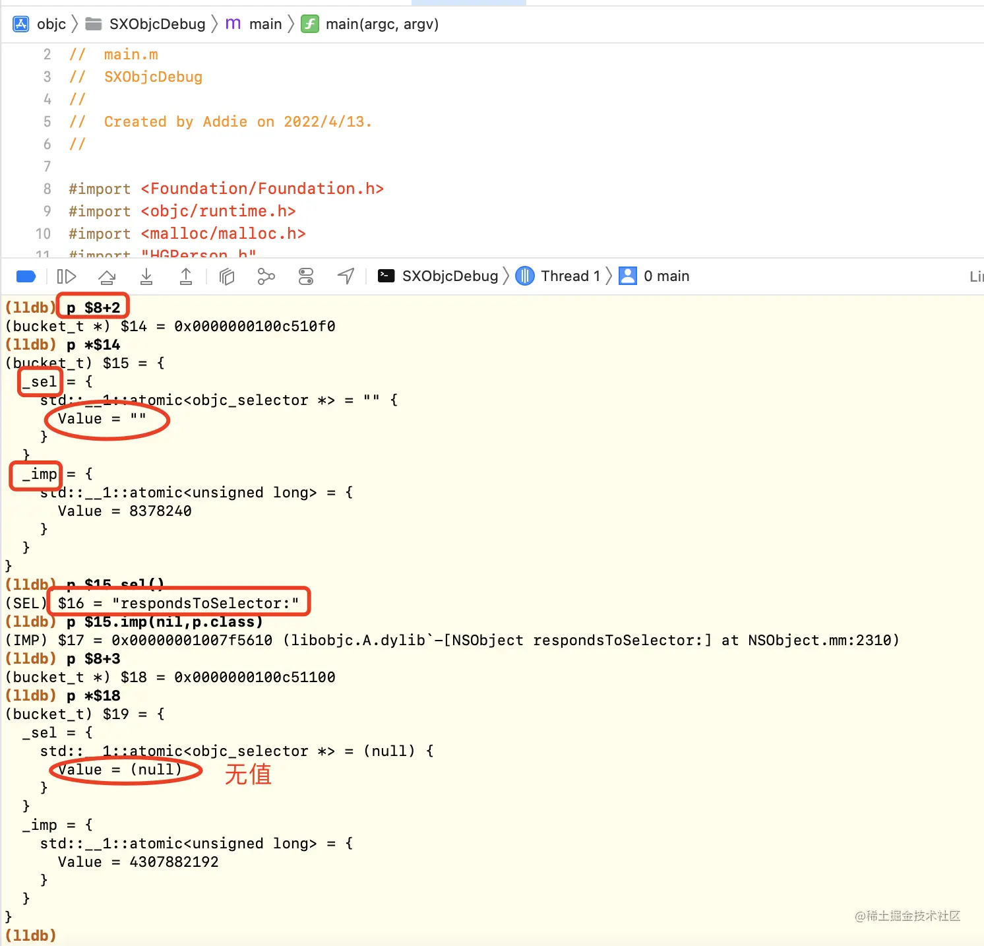Image resolution: width=984 pixels, height=946 pixels.
Task: Click the 'Created by Addie' comment line
Action: coord(221,122)
